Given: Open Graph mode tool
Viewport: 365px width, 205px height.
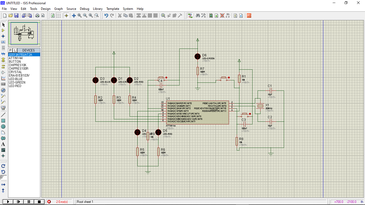Looking at the screenshot, I should 3,78.
